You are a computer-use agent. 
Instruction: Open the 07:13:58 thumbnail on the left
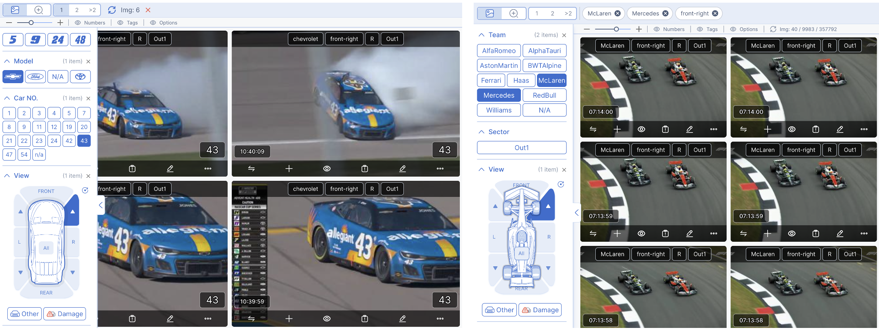[x=653, y=287]
